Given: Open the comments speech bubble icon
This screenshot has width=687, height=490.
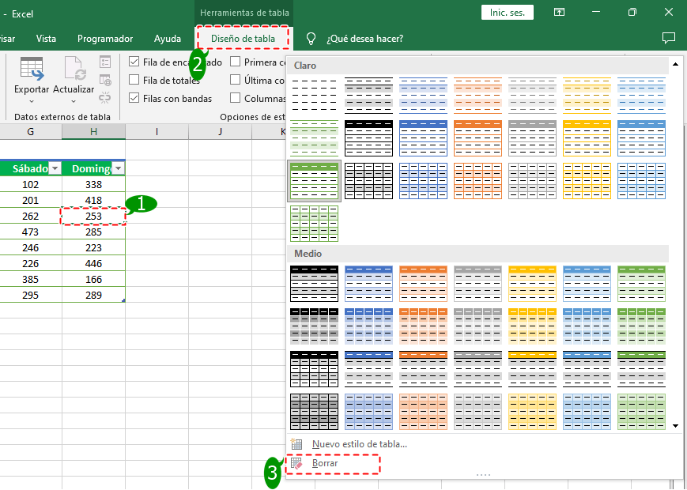Looking at the screenshot, I should [669, 38].
